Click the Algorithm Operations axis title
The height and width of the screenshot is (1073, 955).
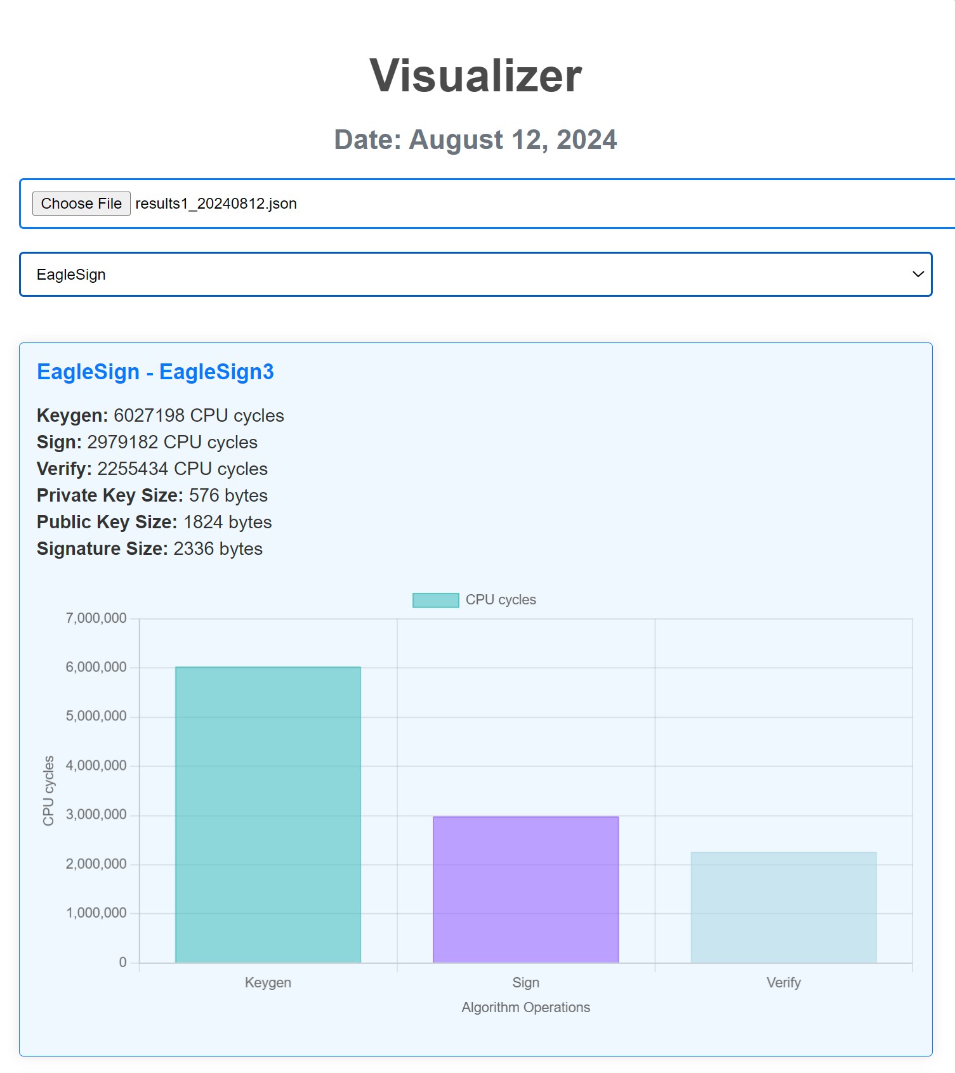(526, 1007)
